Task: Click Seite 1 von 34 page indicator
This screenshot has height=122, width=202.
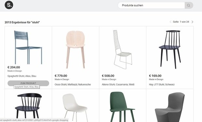Action: [181, 22]
